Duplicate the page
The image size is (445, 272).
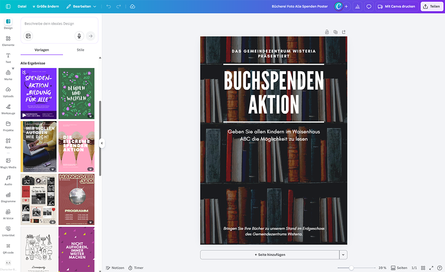(335, 32)
